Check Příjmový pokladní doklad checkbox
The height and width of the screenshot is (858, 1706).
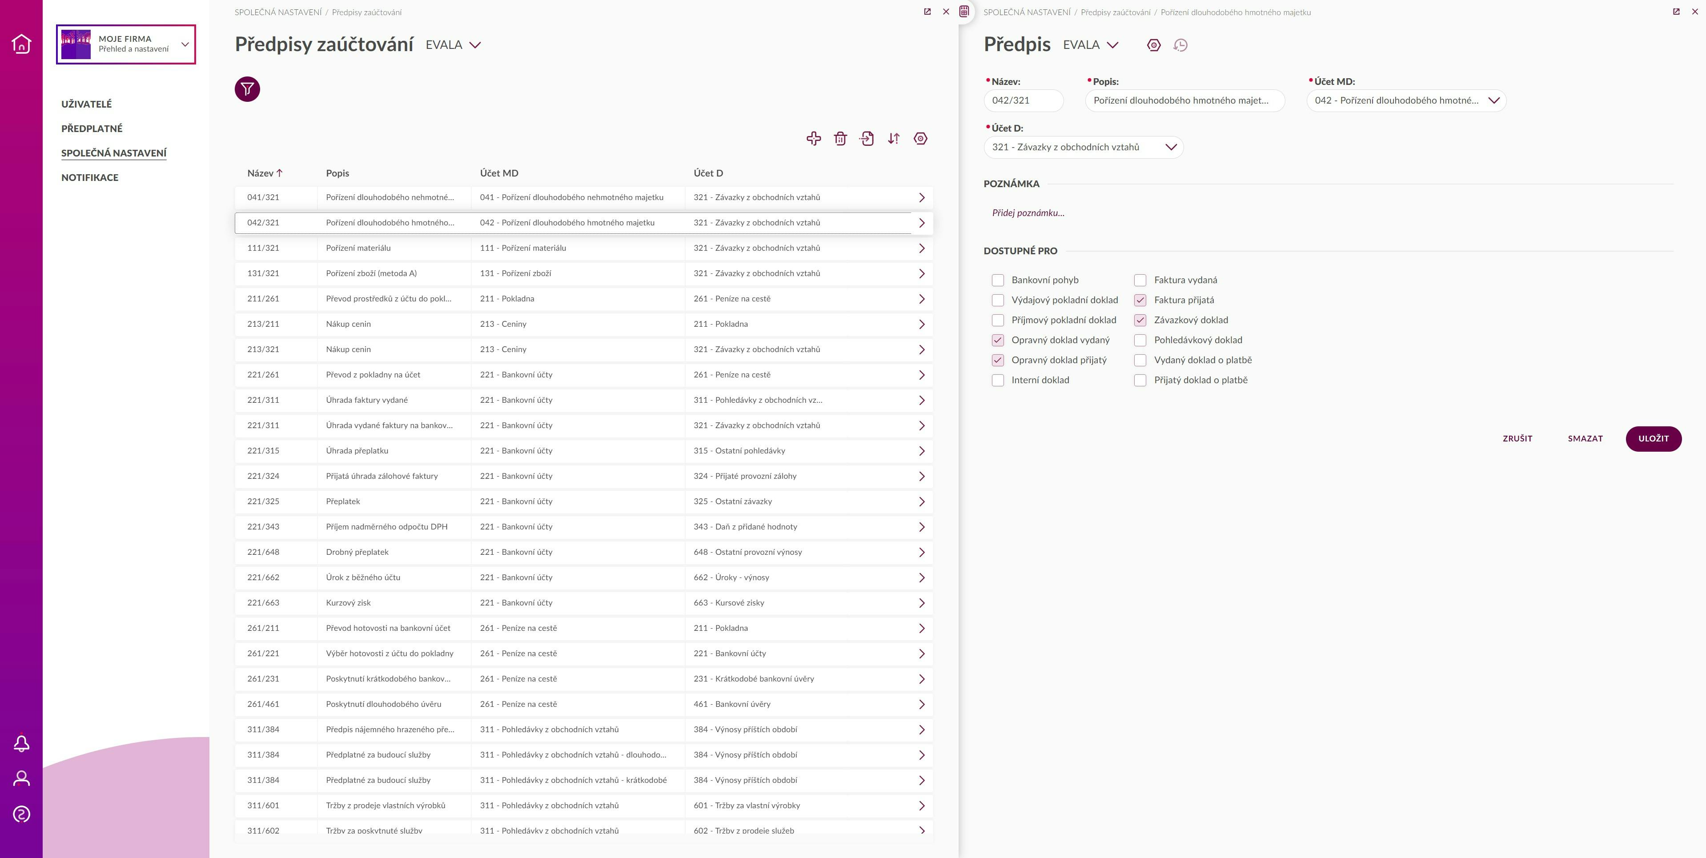[x=997, y=321]
